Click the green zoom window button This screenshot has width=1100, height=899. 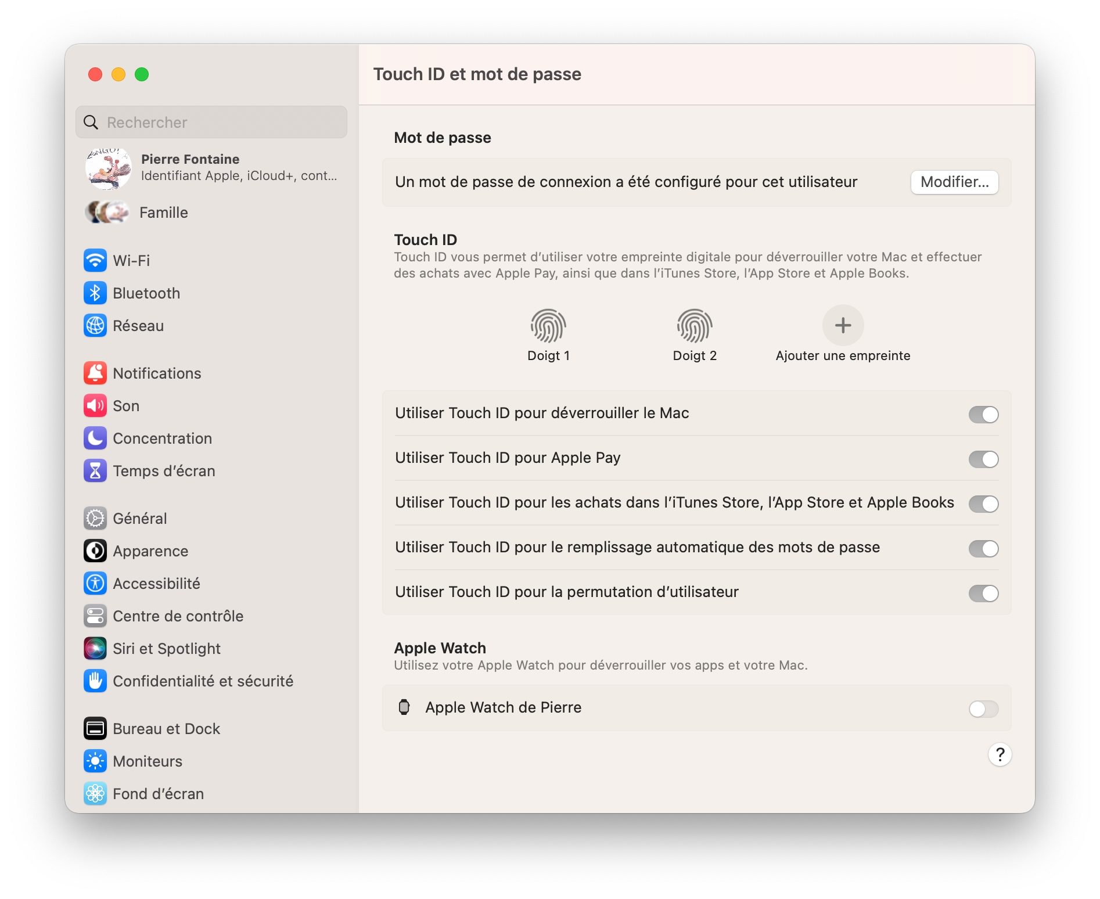click(x=142, y=74)
